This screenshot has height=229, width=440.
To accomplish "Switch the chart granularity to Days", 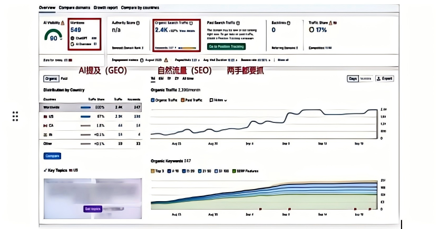I will 353,79.
